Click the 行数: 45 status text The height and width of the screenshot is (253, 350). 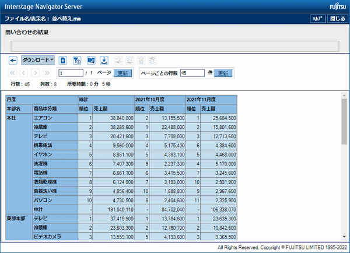click(20, 84)
